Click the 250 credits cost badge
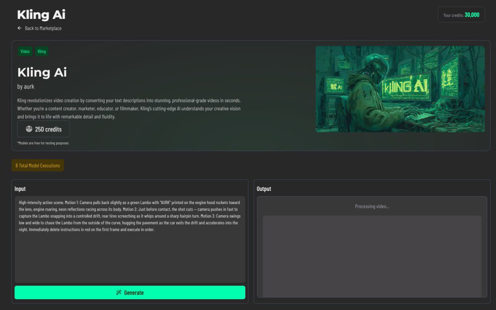 pos(43,129)
